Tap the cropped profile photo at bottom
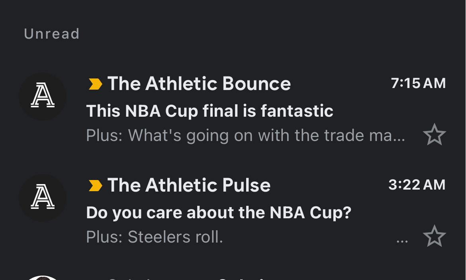The height and width of the screenshot is (280, 466). (x=42, y=278)
